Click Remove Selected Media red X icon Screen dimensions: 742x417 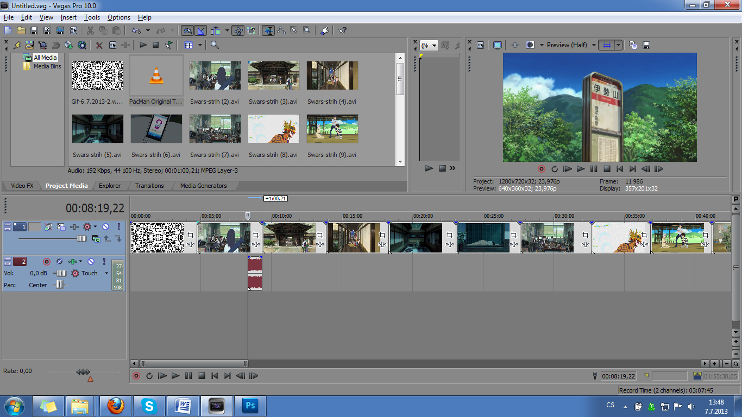(99, 45)
